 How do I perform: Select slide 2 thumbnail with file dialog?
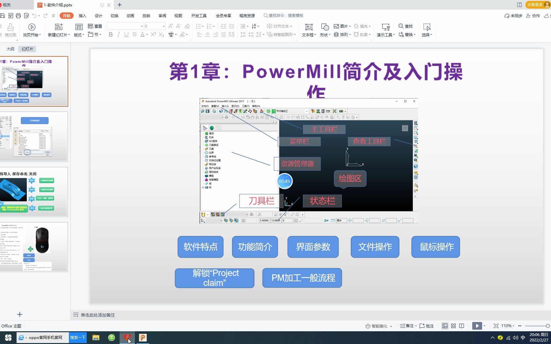tap(34, 136)
